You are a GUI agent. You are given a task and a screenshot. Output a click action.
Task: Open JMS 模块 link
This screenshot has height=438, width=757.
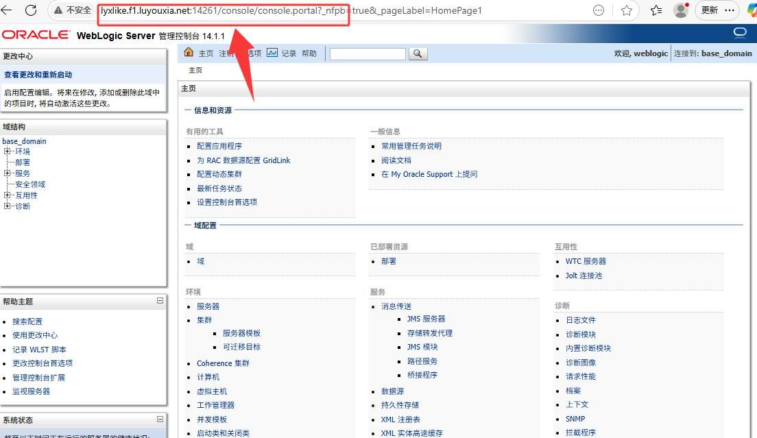[x=422, y=347]
